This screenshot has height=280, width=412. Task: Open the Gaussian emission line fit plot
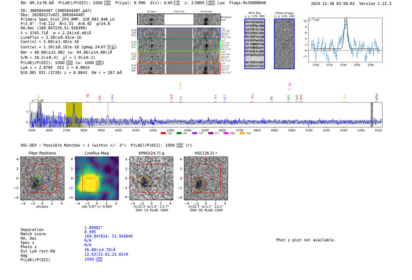coord(345,40)
